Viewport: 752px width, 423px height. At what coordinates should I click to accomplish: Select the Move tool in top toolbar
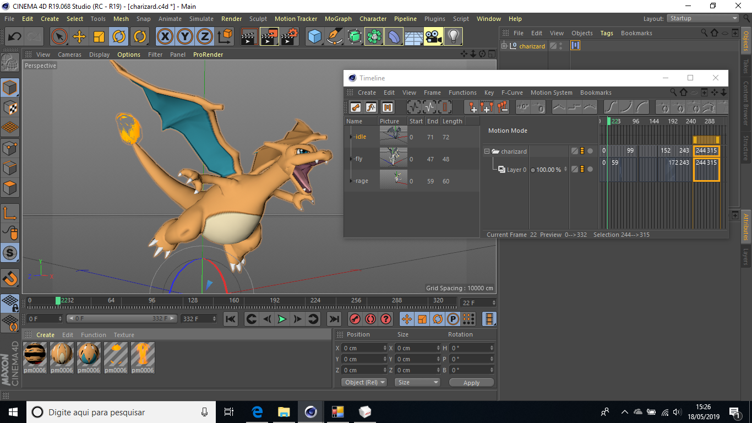pos(79,37)
